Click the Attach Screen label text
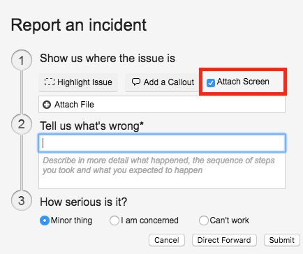 coord(243,82)
